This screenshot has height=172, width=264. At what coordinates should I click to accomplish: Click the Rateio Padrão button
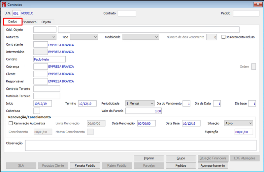tap(117, 166)
